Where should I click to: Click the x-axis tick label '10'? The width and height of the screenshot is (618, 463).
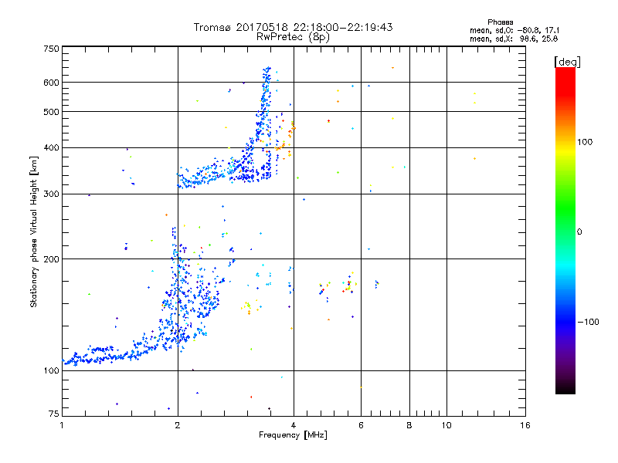tap(447, 425)
